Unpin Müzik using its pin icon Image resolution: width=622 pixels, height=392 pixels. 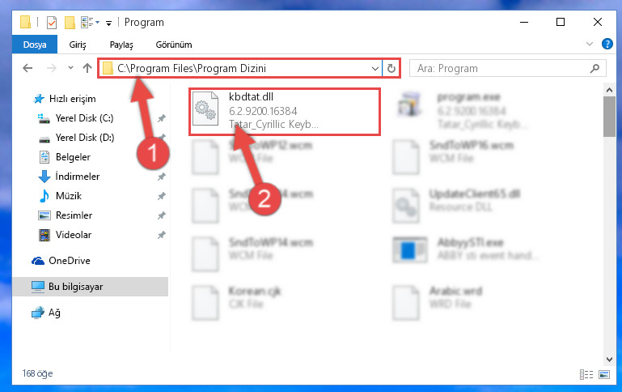pyautogui.click(x=162, y=196)
